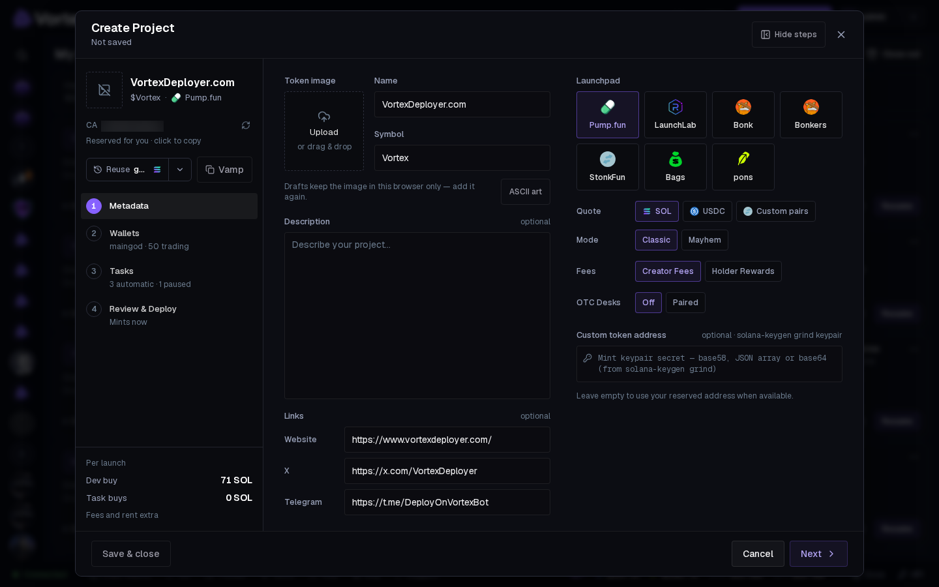Select the Bonkers launchpad
This screenshot has width=939, height=587.
[811, 115]
